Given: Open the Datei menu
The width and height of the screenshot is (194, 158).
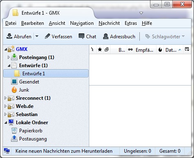Looking at the screenshot, I should 11,23.
